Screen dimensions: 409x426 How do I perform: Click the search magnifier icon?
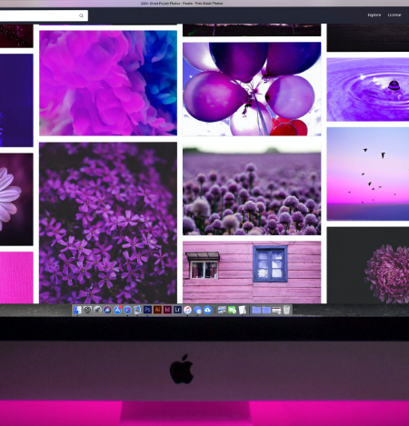(81, 15)
